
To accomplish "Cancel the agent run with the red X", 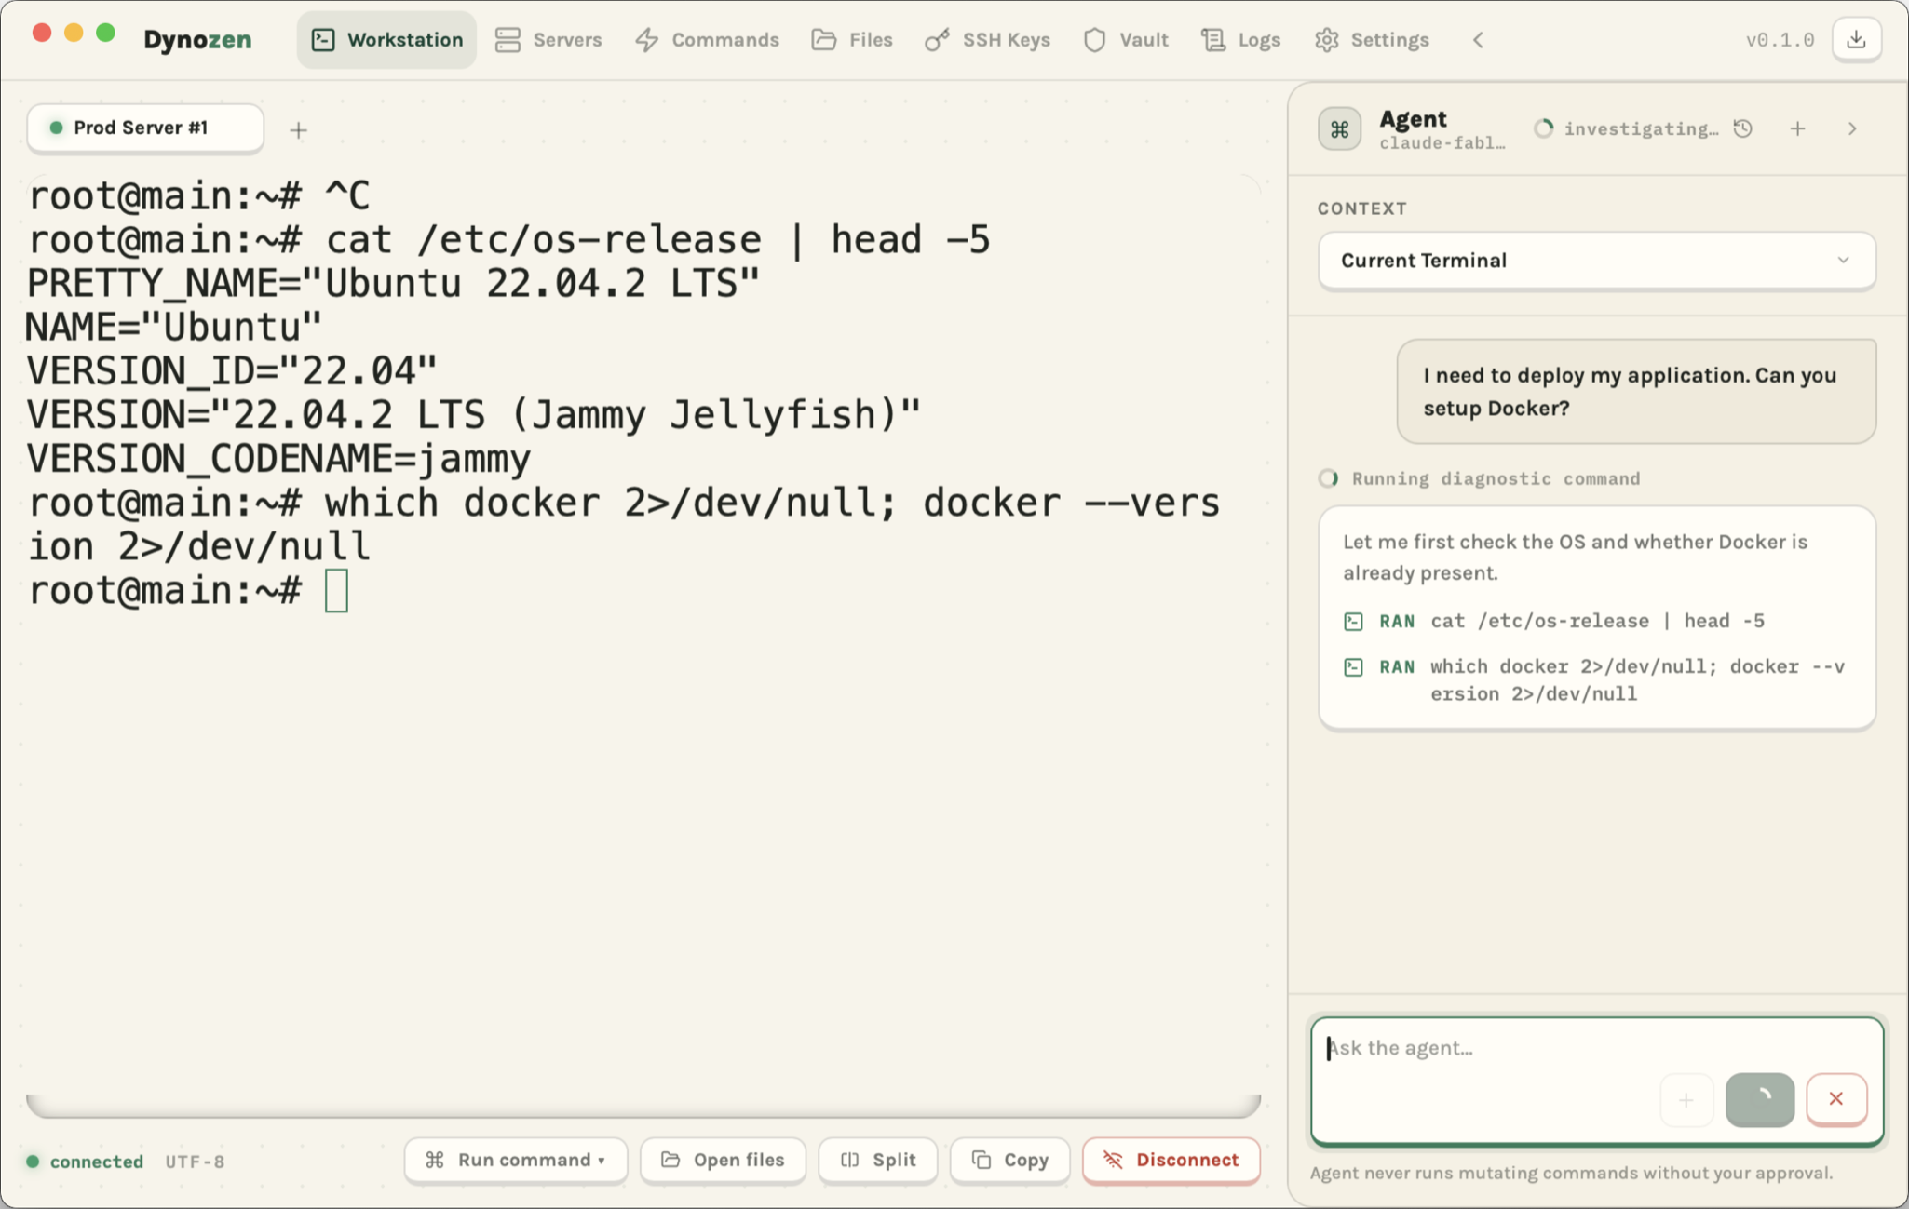I will click(1836, 1099).
